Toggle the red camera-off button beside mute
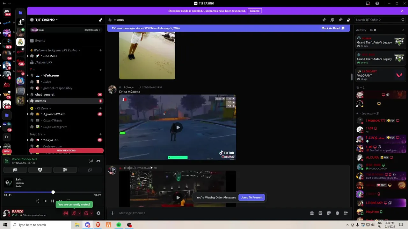The height and width of the screenshot is (229, 408). [66, 213]
